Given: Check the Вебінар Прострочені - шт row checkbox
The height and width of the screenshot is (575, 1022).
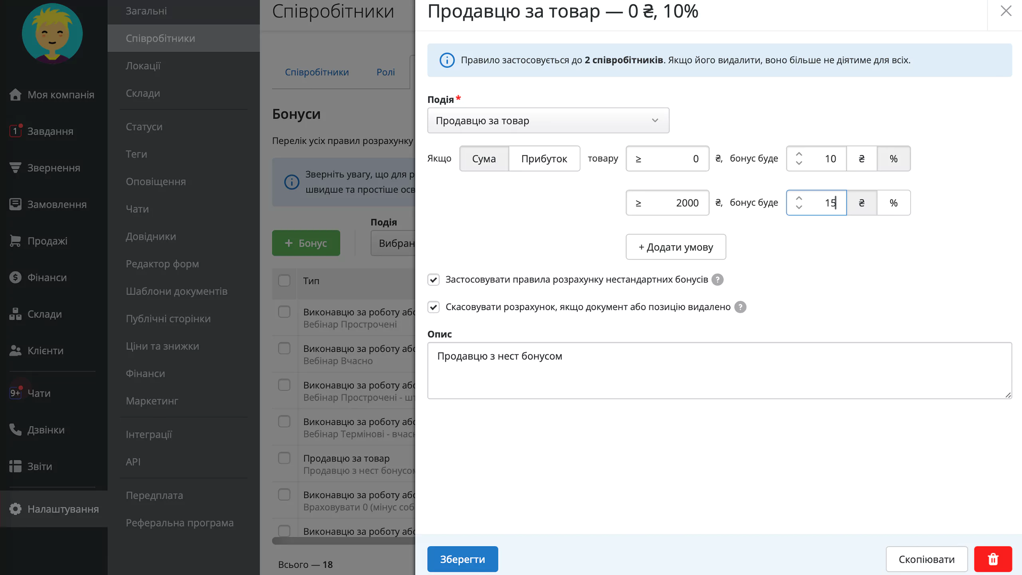Looking at the screenshot, I should click(x=284, y=385).
